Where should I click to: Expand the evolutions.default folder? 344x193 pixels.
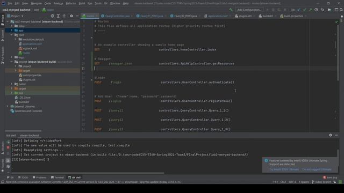click(x=16, y=39)
